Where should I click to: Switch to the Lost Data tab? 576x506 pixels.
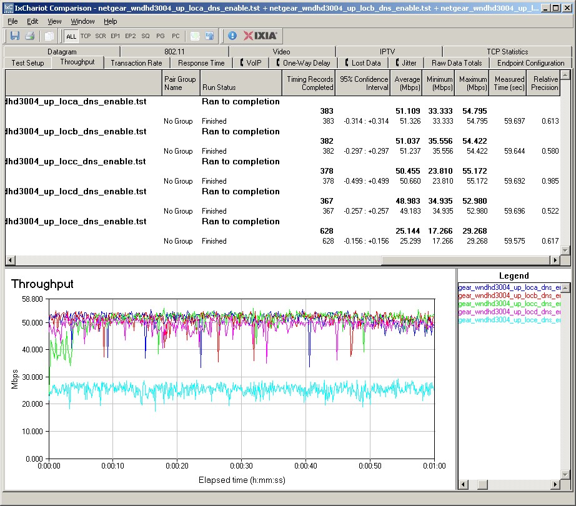pyautogui.click(x=362, y=63)
